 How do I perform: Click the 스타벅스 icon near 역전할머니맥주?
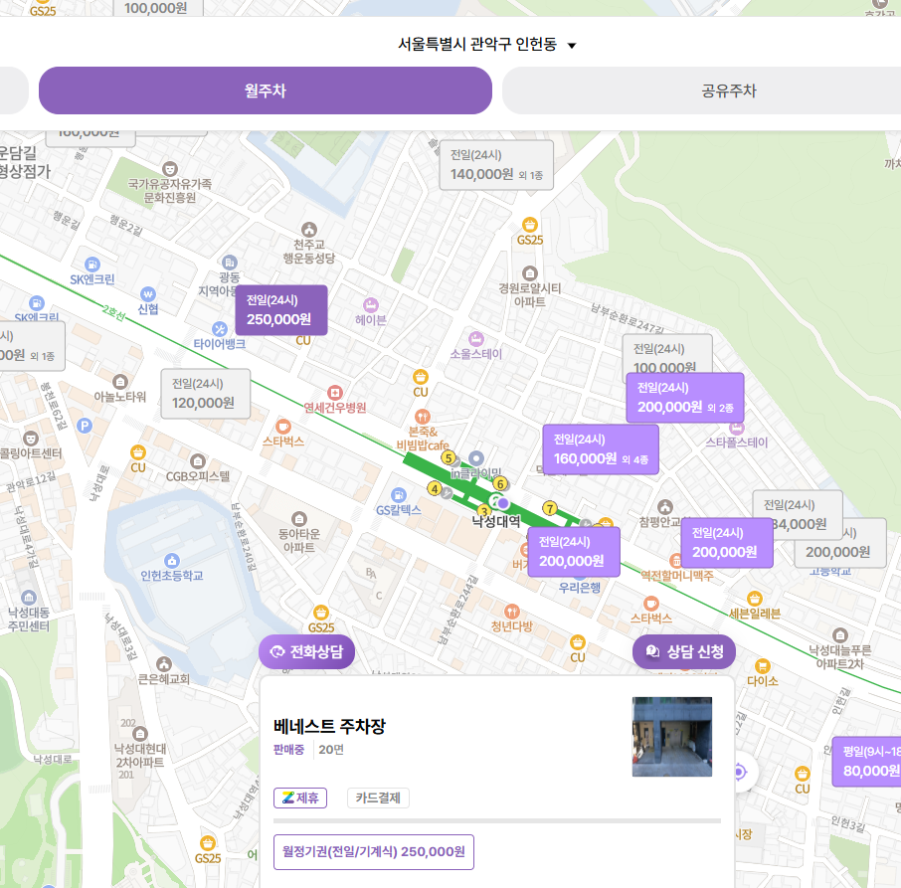[x=650, y=604]
